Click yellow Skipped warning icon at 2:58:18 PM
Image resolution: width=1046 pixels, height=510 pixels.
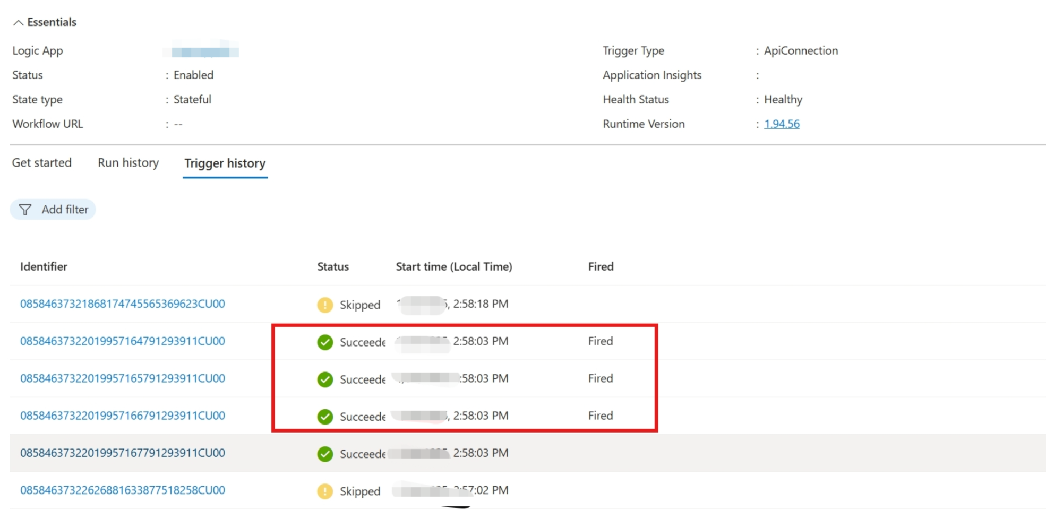(x=325, y=305)
